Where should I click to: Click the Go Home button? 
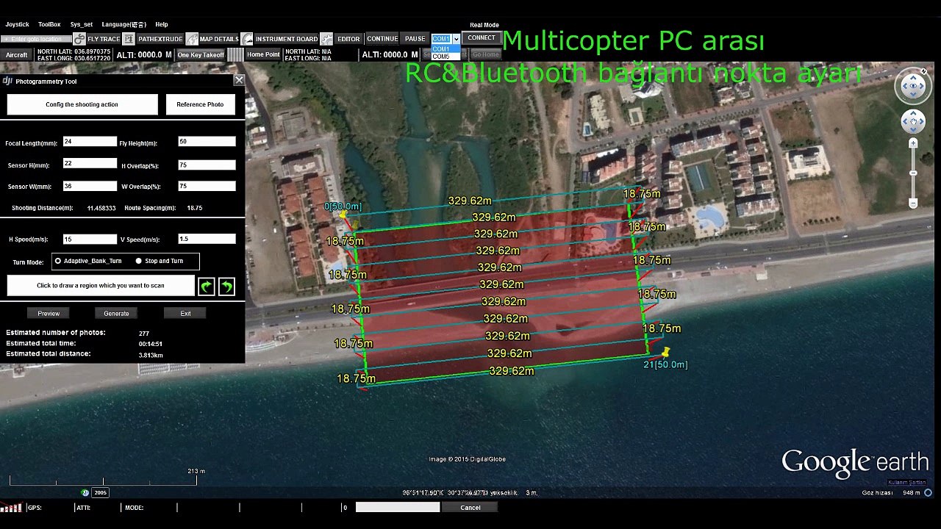pyautogui.click(x=485, y=54)
